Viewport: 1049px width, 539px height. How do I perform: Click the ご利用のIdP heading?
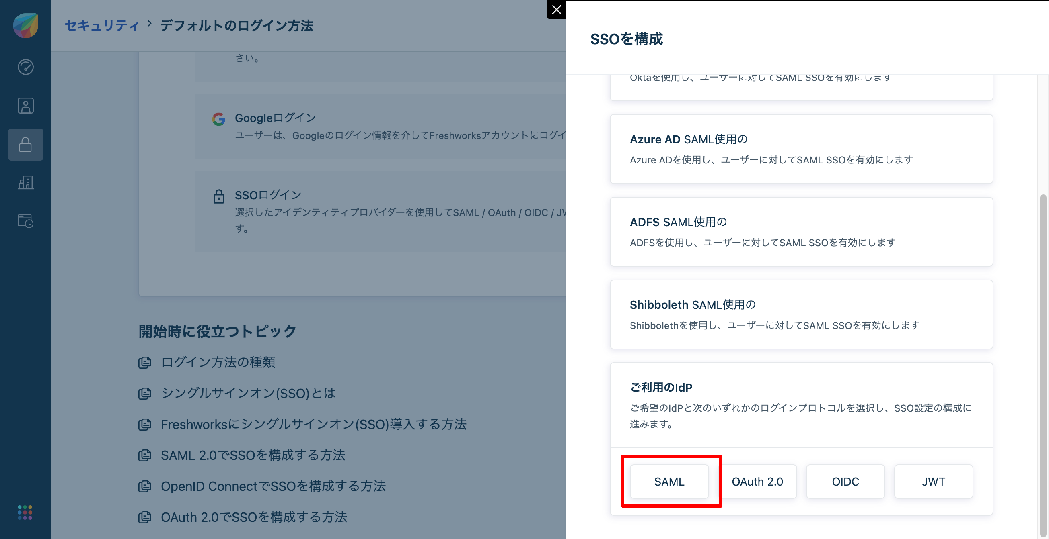661,387
